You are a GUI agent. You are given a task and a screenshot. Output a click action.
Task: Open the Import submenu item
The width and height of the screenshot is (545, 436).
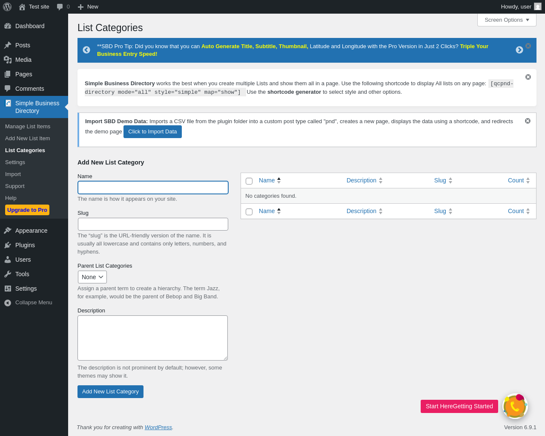pyautogui.click(x=13, y=174)
